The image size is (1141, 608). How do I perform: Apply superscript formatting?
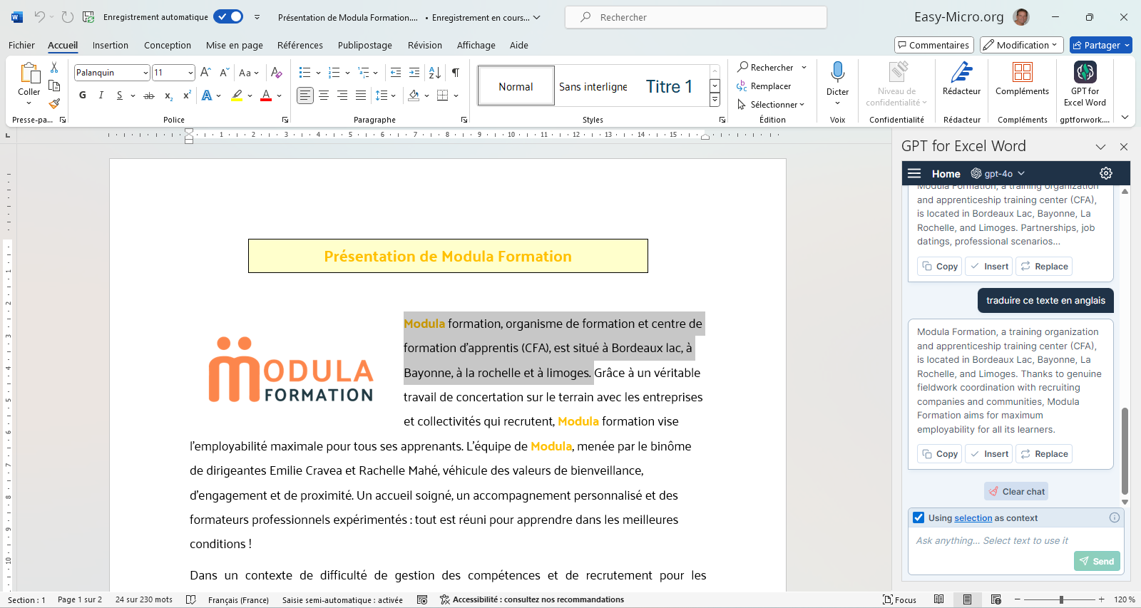tap(187, 96)
